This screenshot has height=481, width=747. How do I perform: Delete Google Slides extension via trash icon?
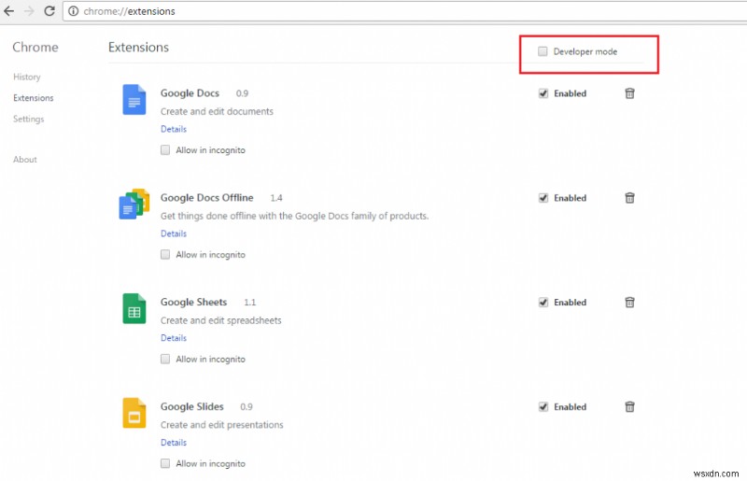tap(629, 406)
